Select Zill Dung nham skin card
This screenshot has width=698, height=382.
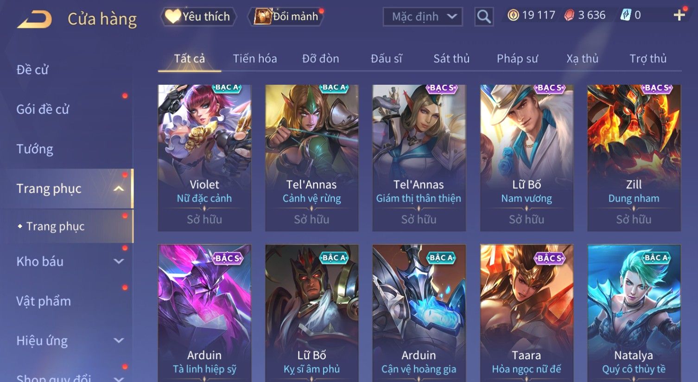(634, 158)
